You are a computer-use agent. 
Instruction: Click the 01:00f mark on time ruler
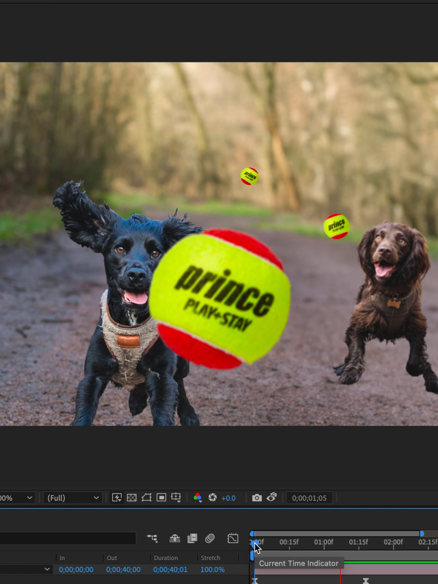click(324, 542)
